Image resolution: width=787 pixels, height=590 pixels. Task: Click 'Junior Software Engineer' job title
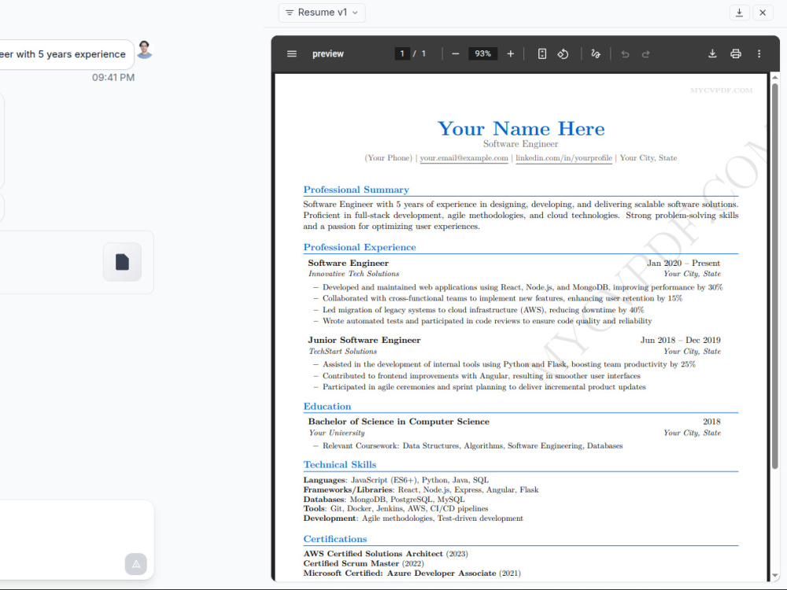point(364,340)
